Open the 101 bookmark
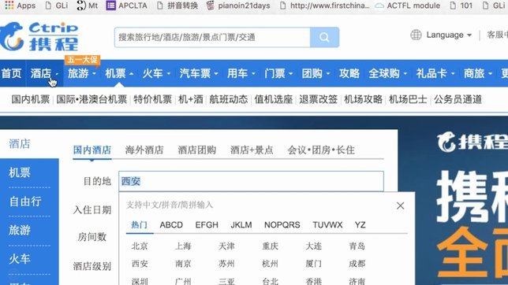 point(461,6)
